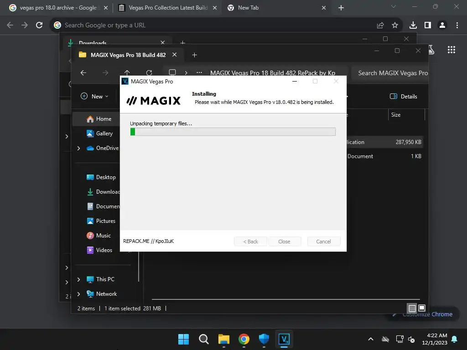467x350 pixels.
Task: Open Documents quick access folder
Action: (x=103, y=206)
